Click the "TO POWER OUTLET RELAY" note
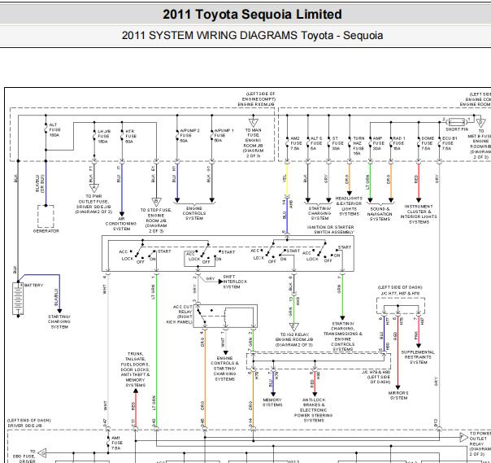 (479, 443)
